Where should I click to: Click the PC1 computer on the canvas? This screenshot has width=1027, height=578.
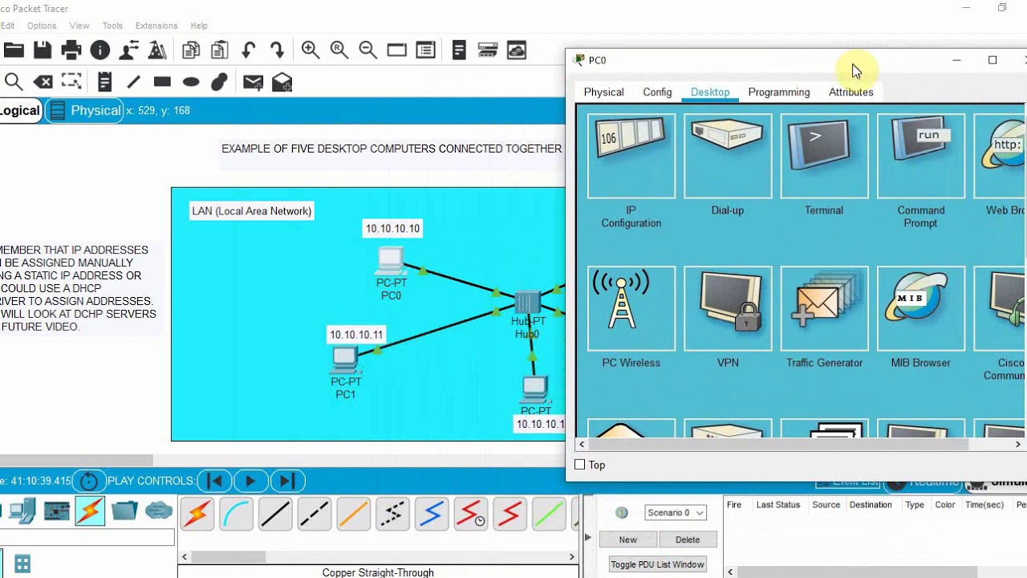pos(345,360)
